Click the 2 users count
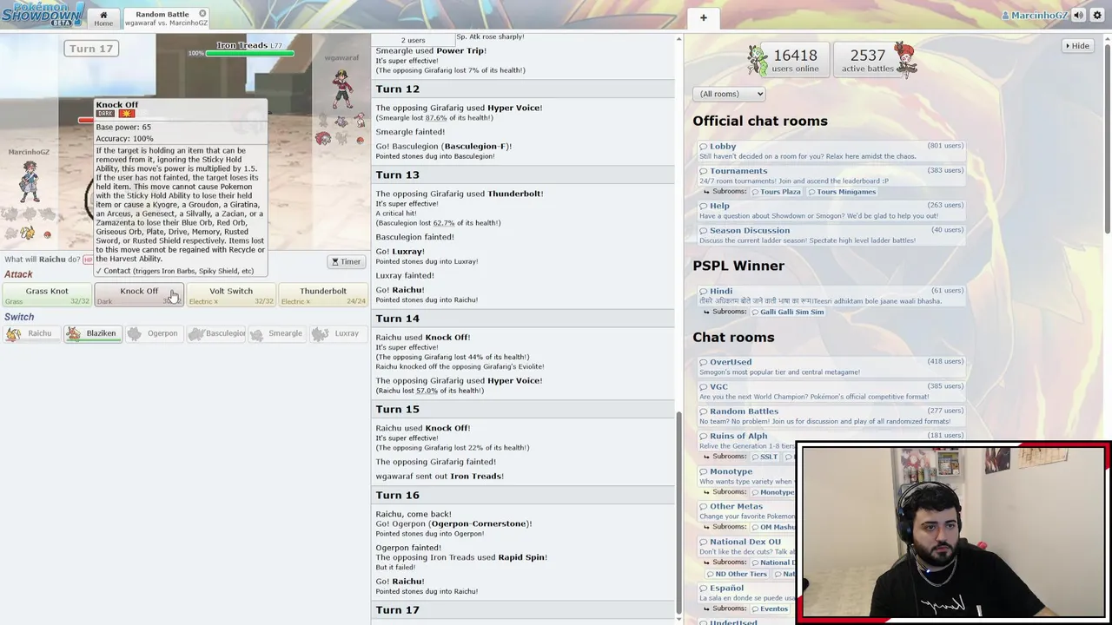The width and height of the screenshot is (1112, 625). point(414,40)
